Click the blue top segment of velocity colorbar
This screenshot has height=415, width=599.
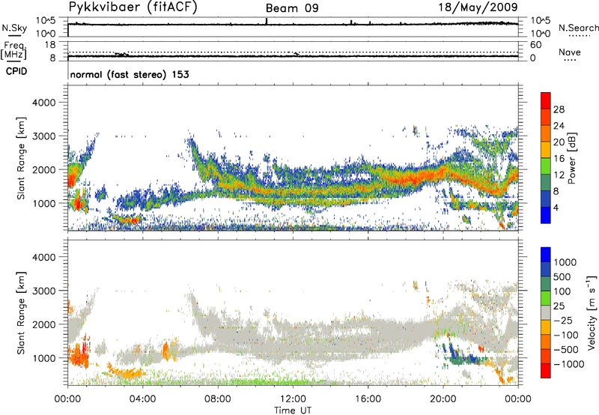(546, 255)
